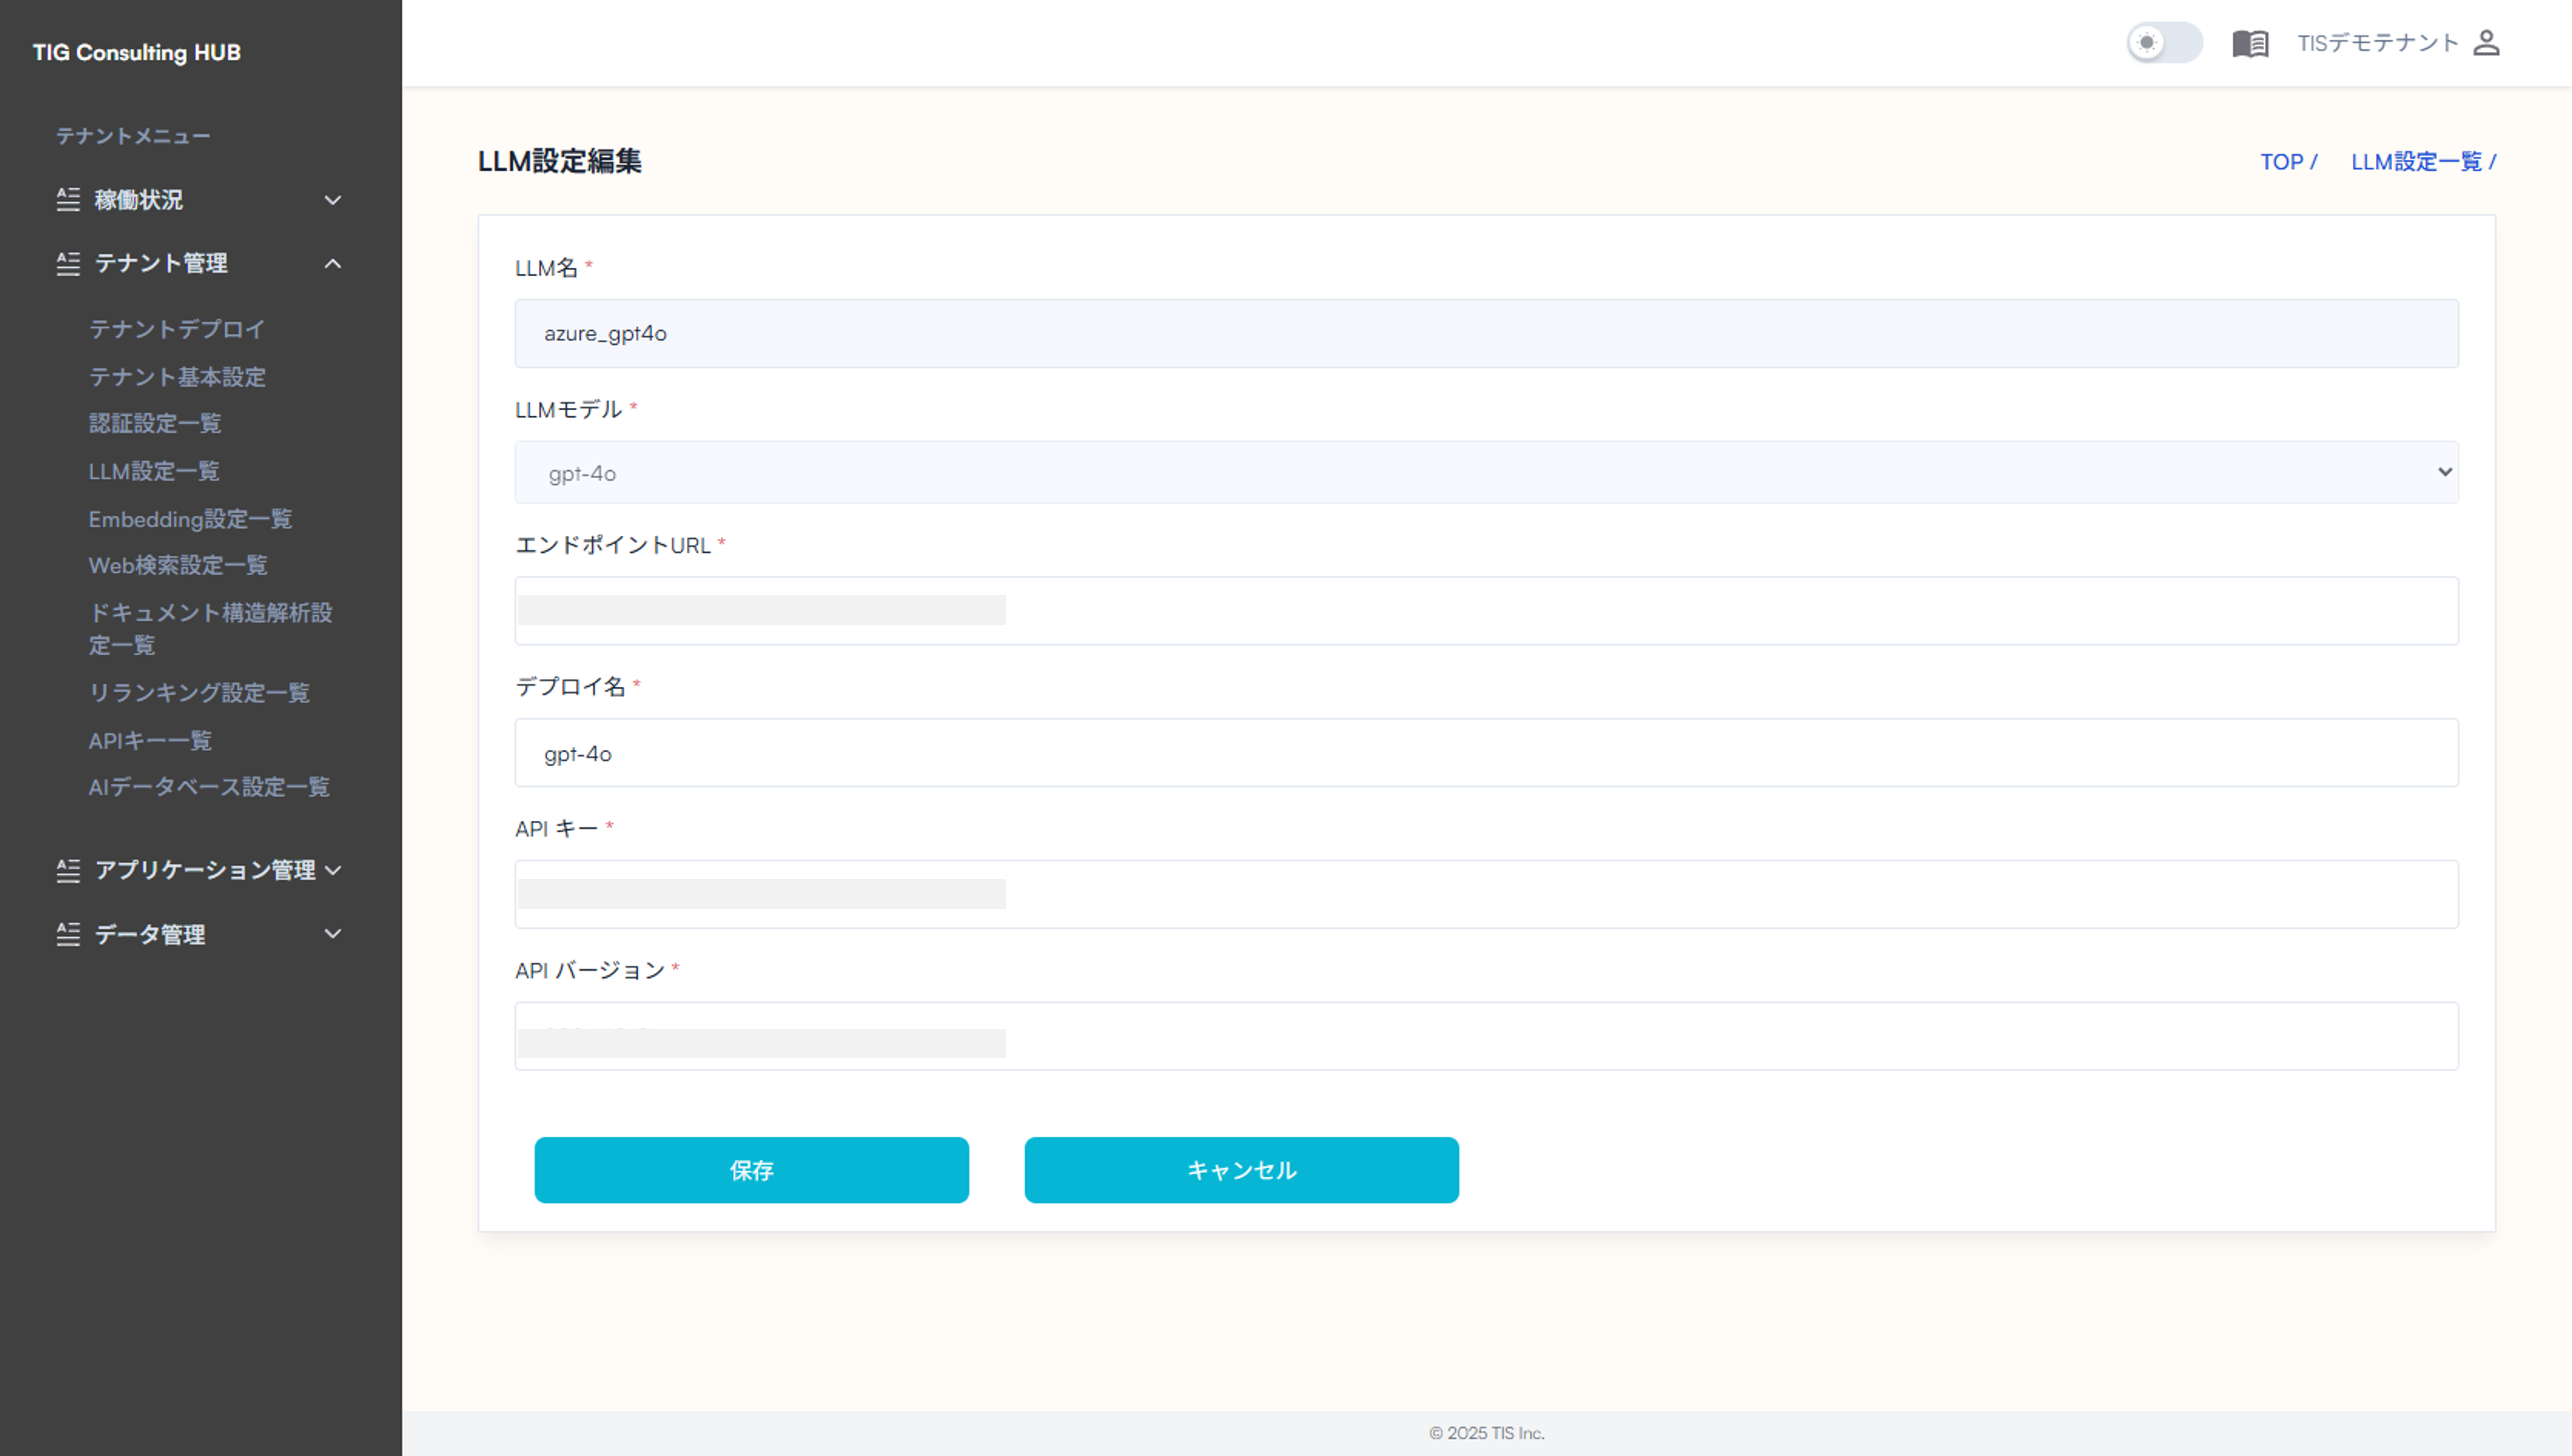Open Embedding設定一覧 in sidebar
The image size is (2572, 1456).
click(x=190, y=519)
